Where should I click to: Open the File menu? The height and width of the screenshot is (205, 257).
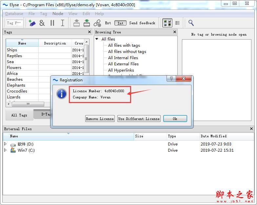tap(31, 14)
